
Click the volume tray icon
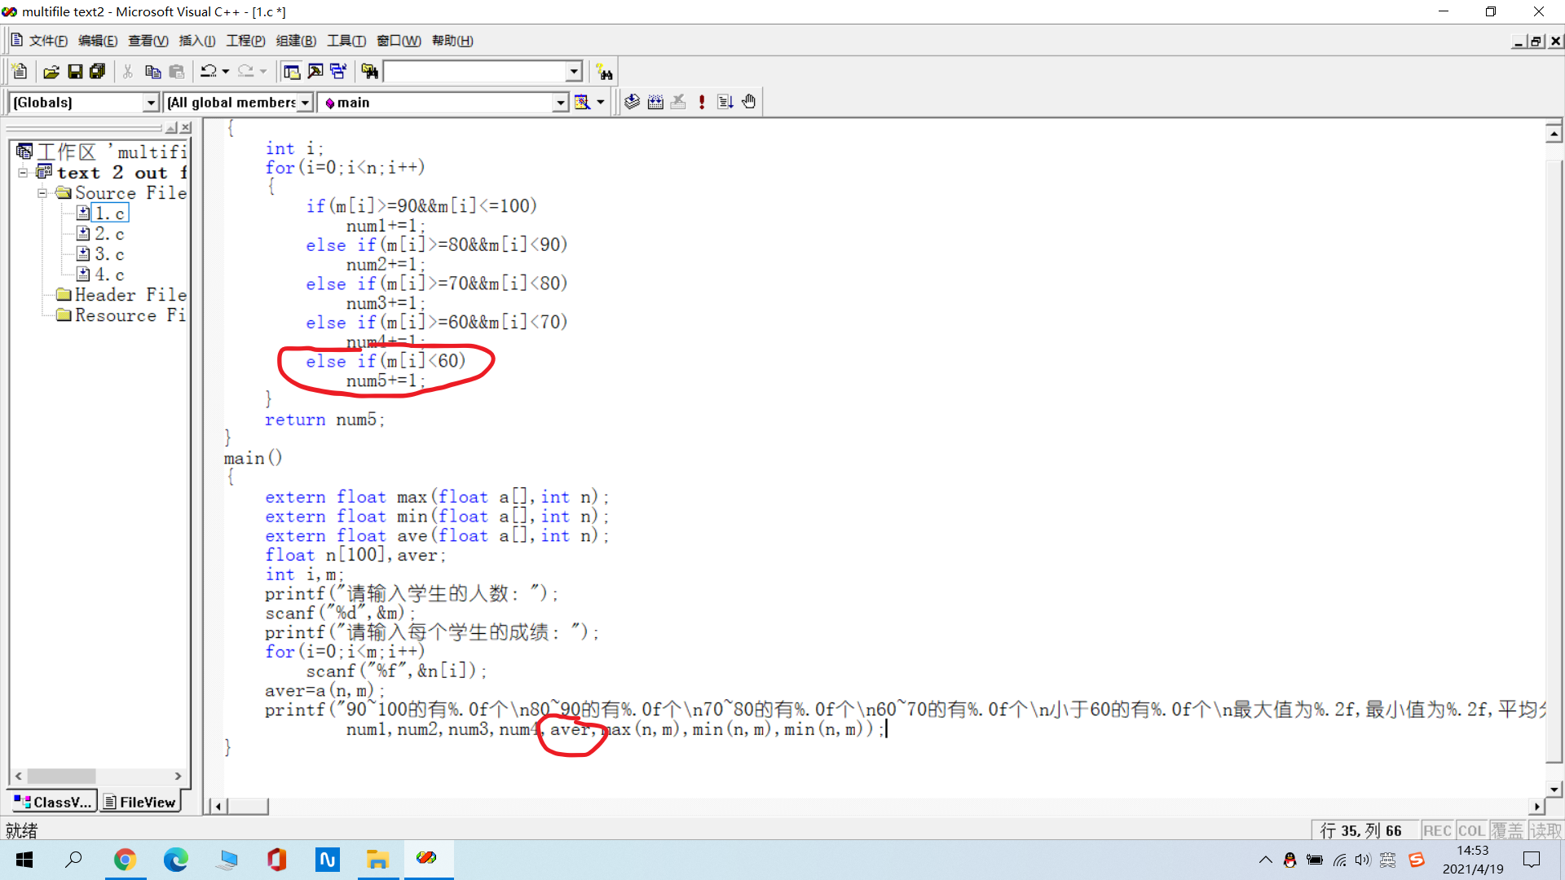coord(1363,860)
